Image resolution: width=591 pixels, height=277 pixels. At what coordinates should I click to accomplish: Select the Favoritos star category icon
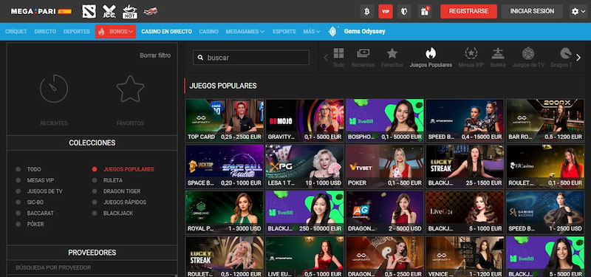click(x=392, y=53)
